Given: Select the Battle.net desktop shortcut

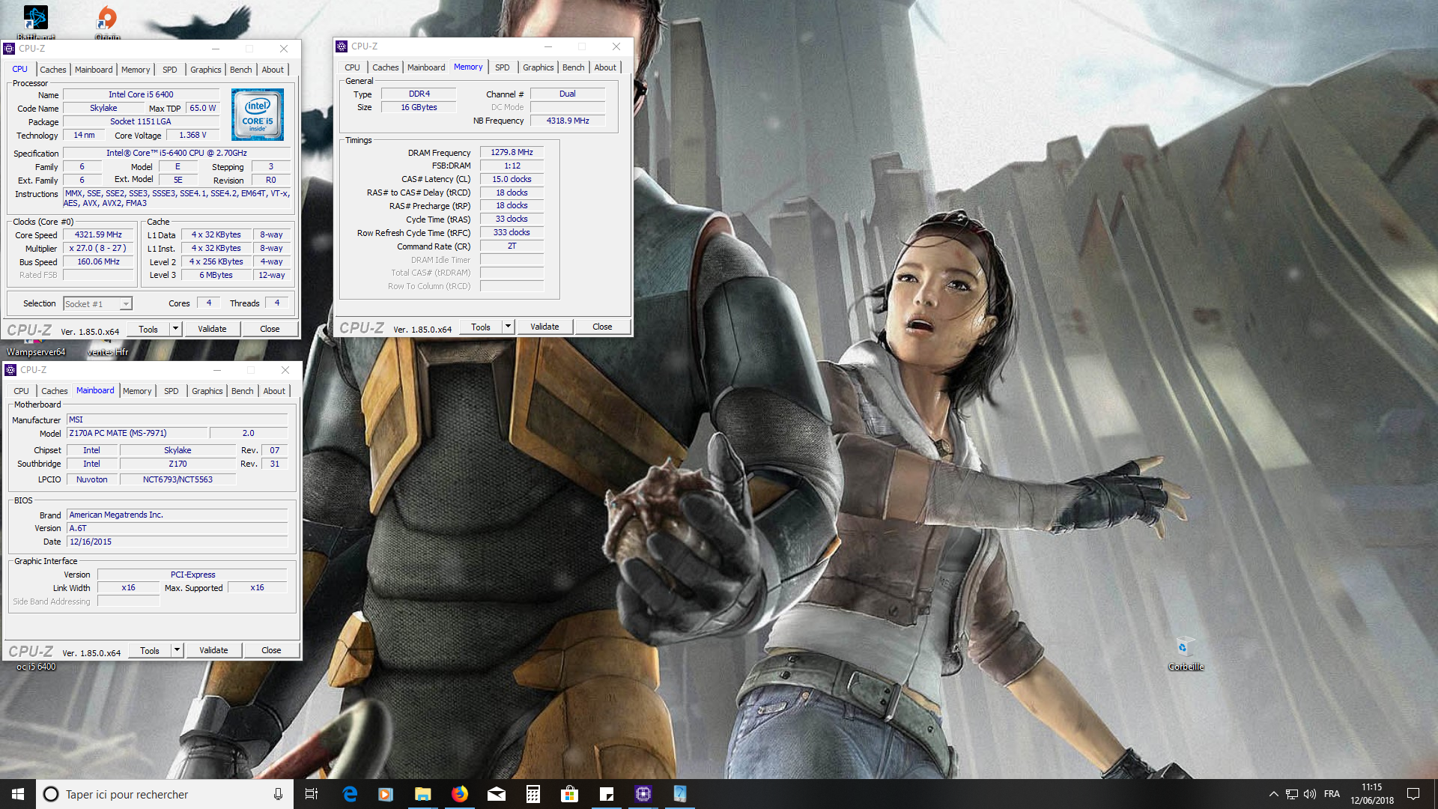Looking at the screenshot, I should click(x=35, y=22).
